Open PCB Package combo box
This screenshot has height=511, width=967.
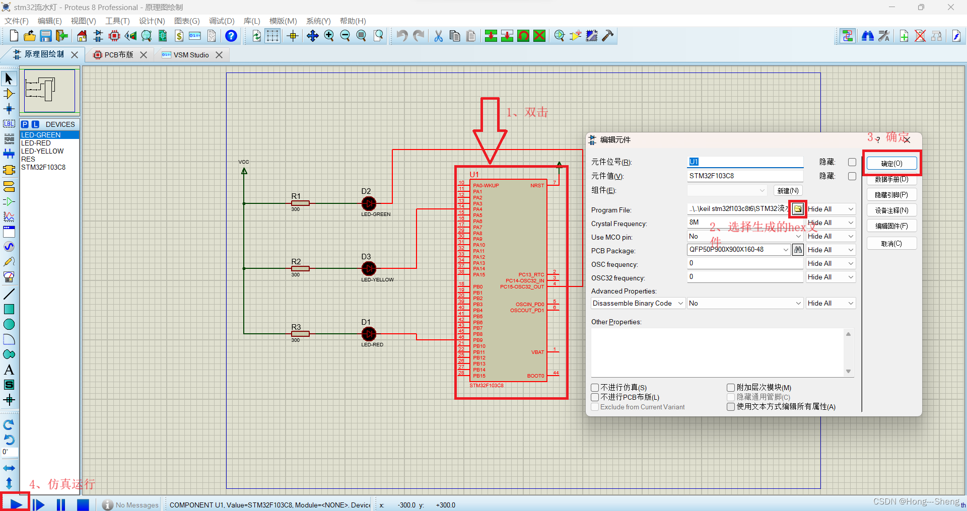(739, 250)
